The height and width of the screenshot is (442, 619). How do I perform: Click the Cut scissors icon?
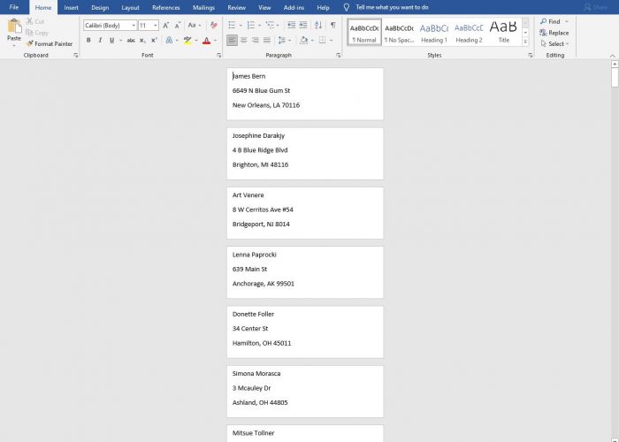29,21
